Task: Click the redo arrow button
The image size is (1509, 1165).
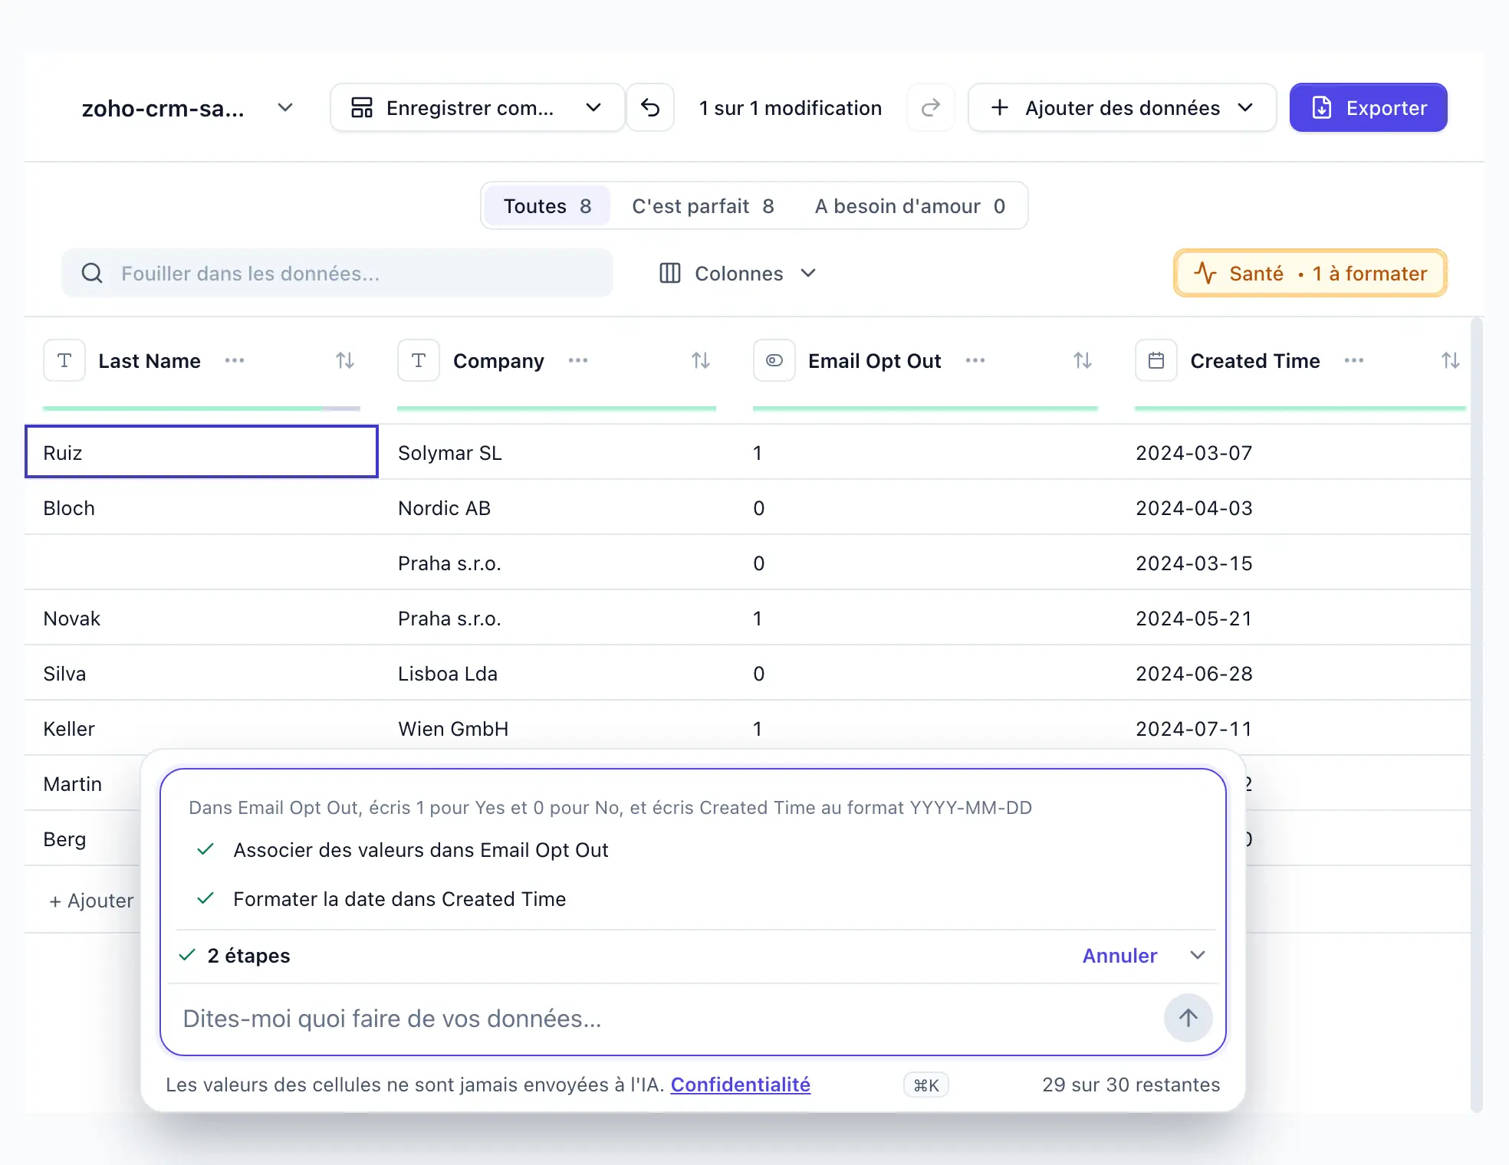Action: pyautogui.click(x=930, y=107)
